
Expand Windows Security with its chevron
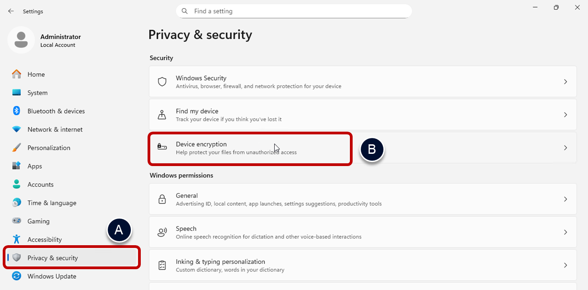pyautogui.click(x=565, y=82)
